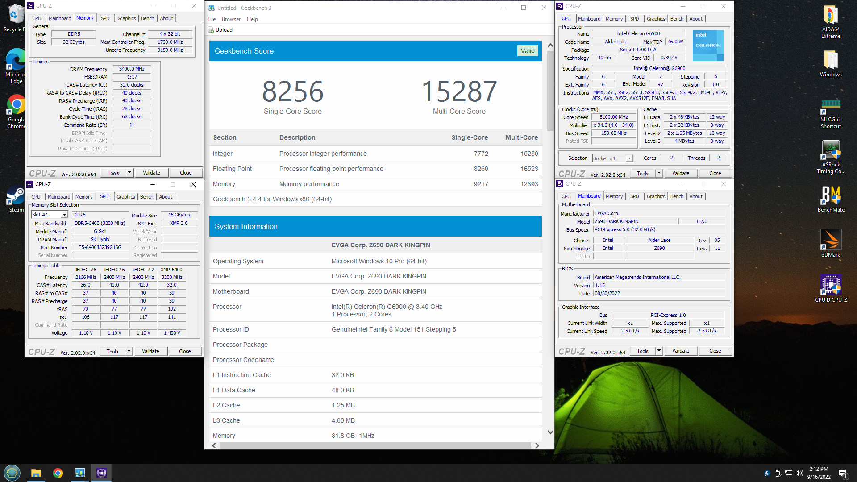Open AIDA64 Extreme desktop shortcut
The image size is (857, 482).
click(x=831, y=21)
